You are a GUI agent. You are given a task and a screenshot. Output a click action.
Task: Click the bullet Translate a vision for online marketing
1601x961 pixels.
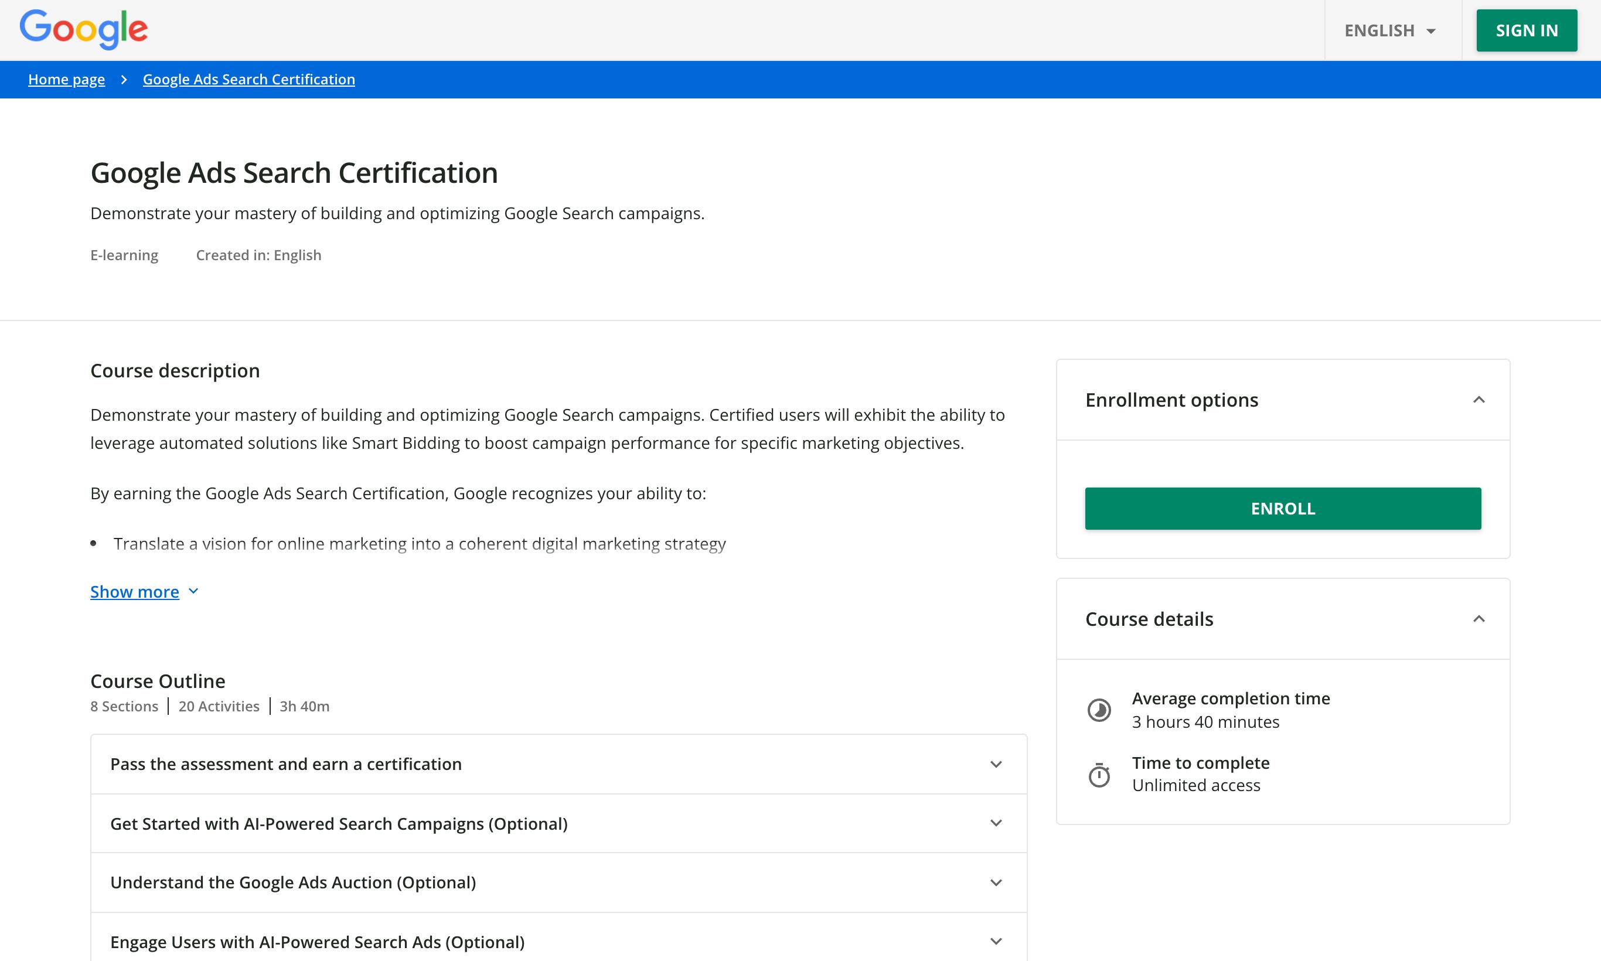click(420, 543)
